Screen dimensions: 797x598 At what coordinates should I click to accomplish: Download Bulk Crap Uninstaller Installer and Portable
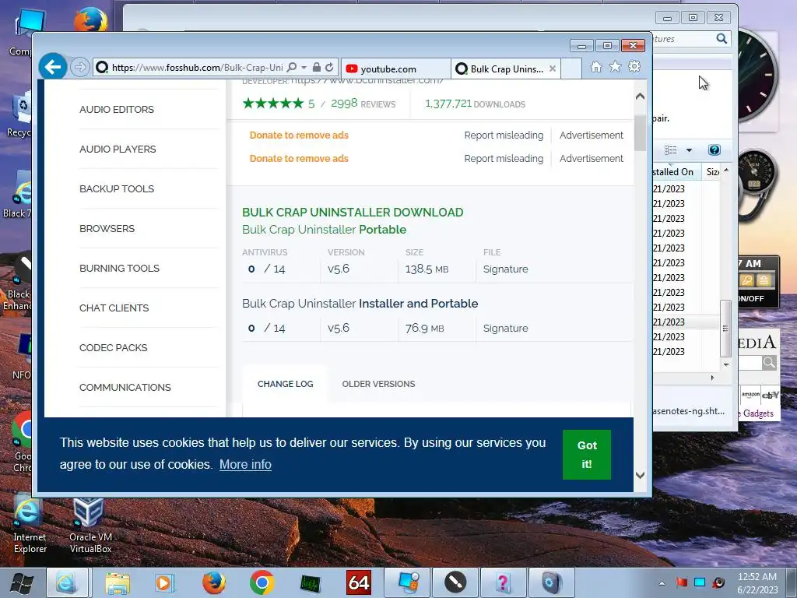point(360,304)
